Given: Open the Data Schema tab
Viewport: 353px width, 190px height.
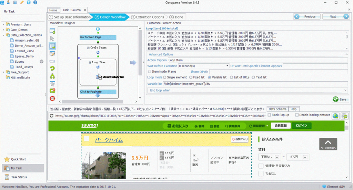Looking at the screenshot, I should pyautogui.click(x=278, y=109).
